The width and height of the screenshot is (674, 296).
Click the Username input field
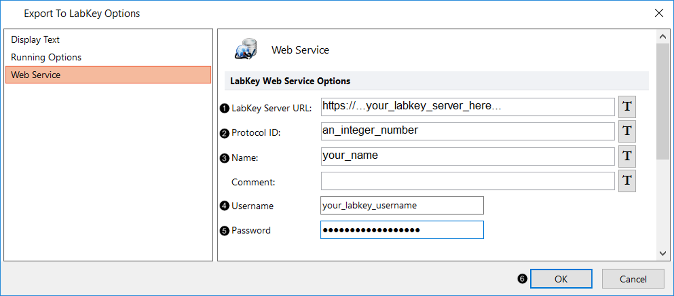coord(402,206)
